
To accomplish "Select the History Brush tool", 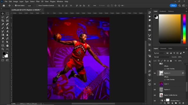I will click(3, 31).
